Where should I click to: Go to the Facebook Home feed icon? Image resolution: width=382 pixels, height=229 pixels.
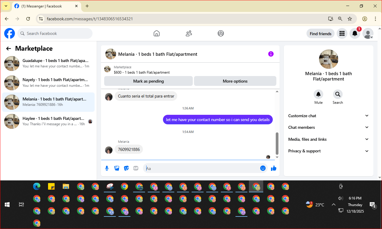point(157,33)
